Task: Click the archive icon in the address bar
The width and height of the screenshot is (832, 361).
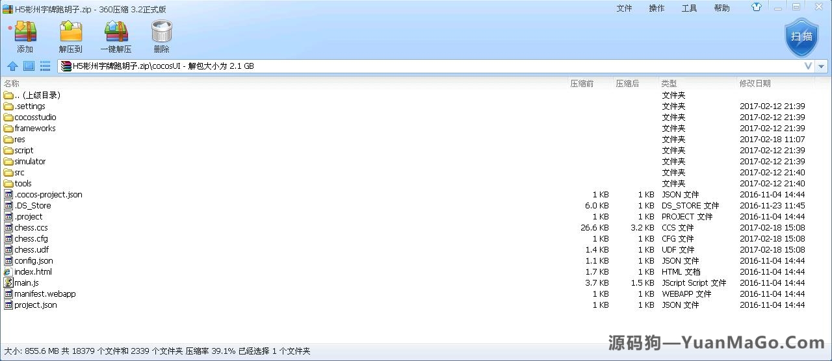Action: [66, 66]
